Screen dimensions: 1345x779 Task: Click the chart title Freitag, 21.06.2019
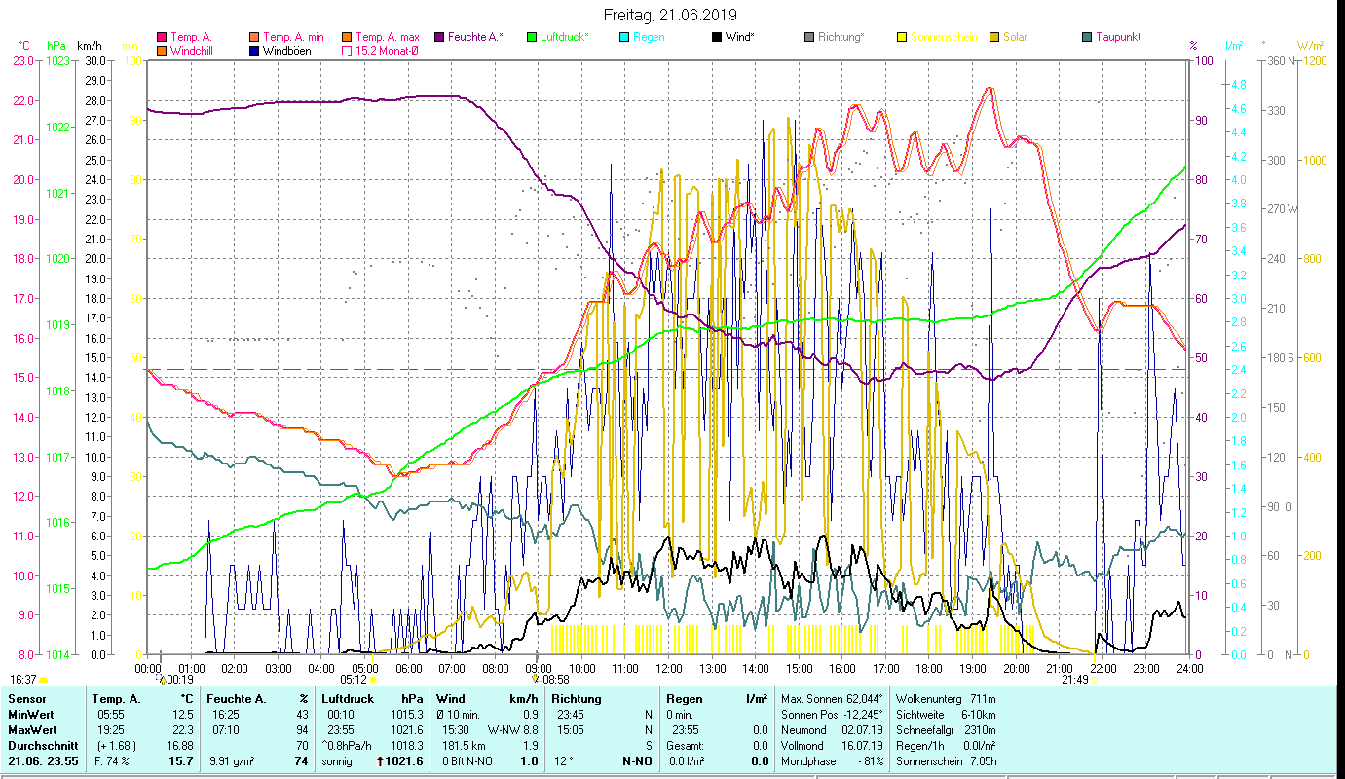click(x=670, y=15)
